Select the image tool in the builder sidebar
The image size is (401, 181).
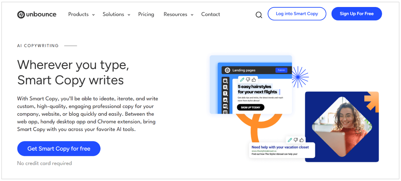225,100
